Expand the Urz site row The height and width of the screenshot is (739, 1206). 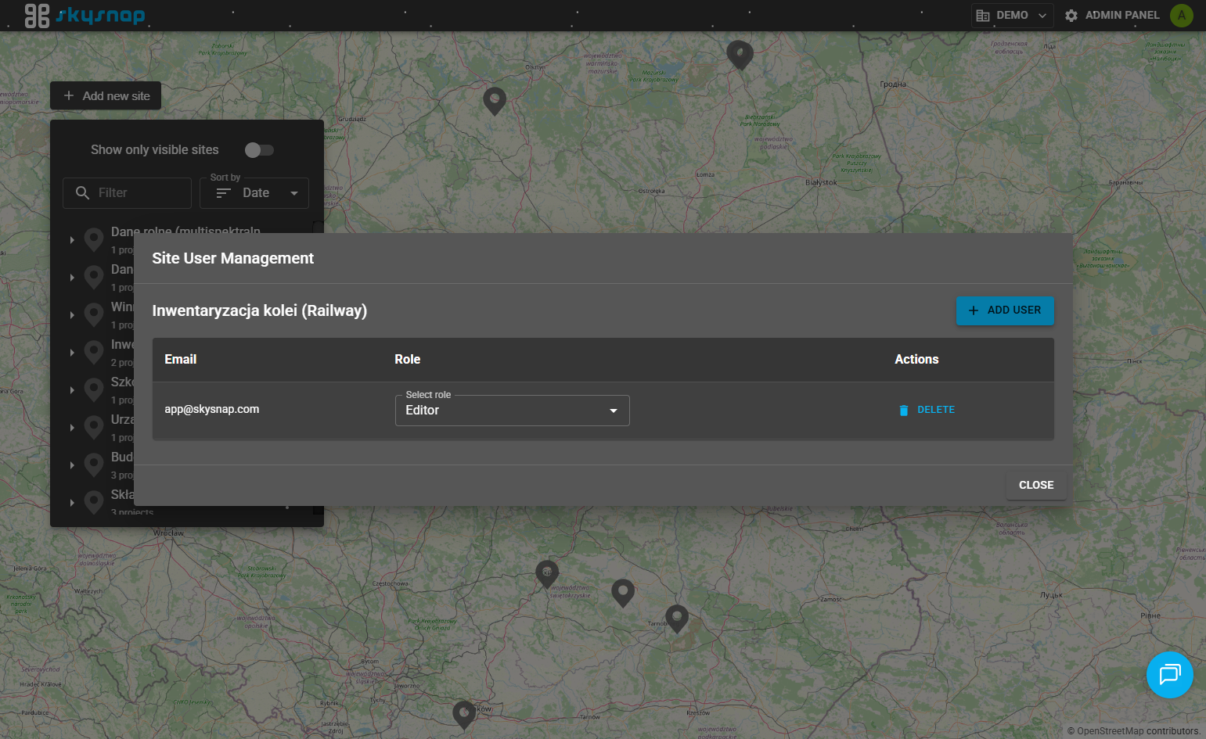click(72, 428)
